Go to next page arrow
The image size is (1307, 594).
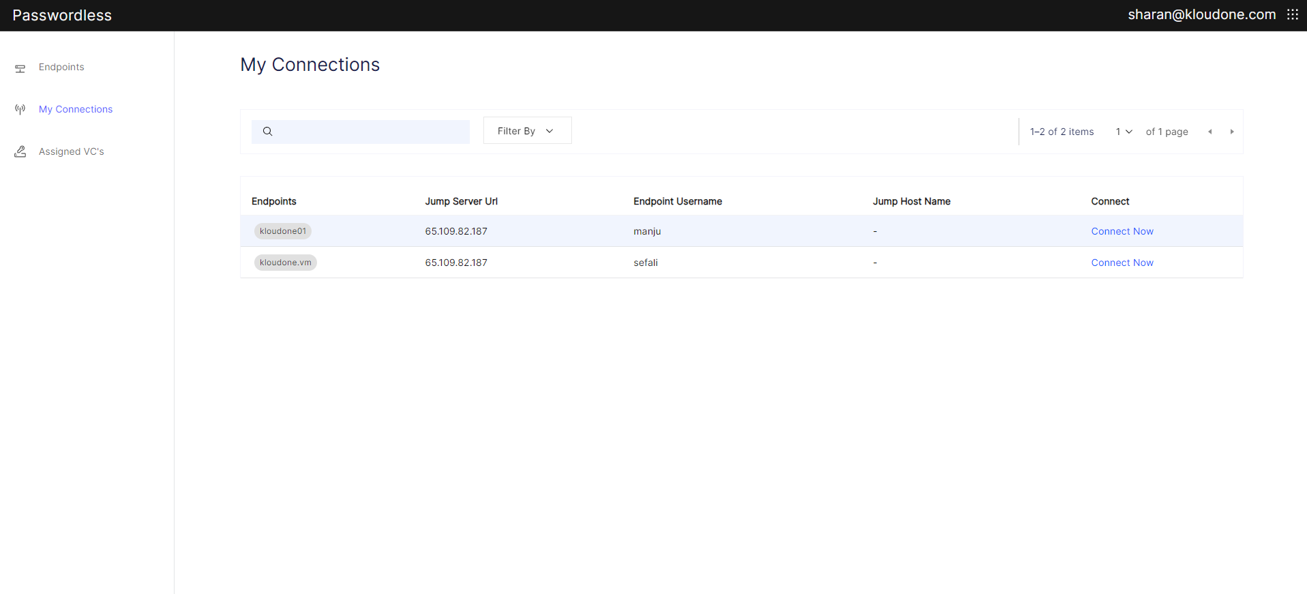pos(1232,132)
